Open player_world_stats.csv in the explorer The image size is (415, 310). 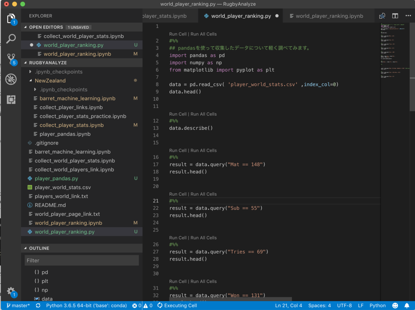click(x=63, y=187)
